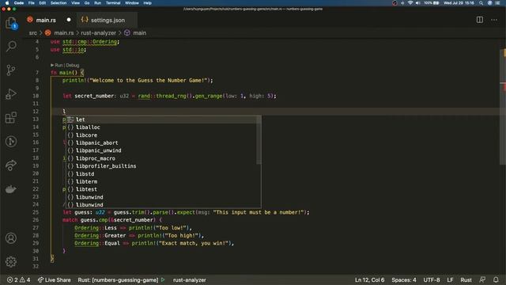The image size is (506, 285).
Task: Open the Help menu
Action: 148,3
